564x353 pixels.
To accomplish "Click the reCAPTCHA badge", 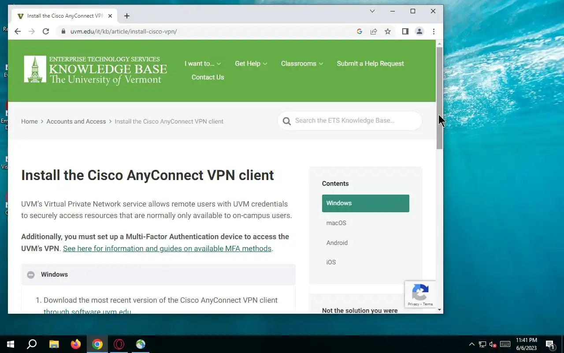I will [x=420, y=294].
